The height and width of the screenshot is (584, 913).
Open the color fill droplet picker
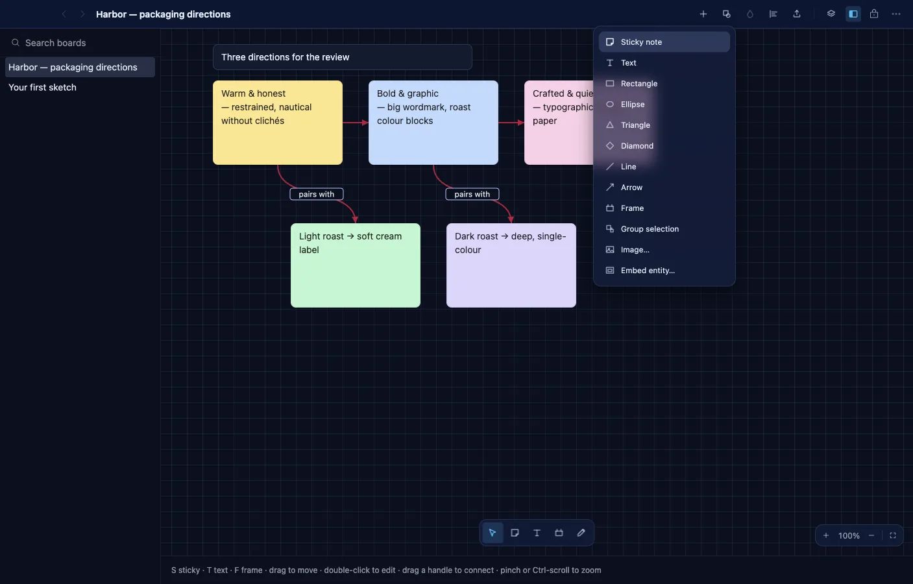[x=750, y=14]
